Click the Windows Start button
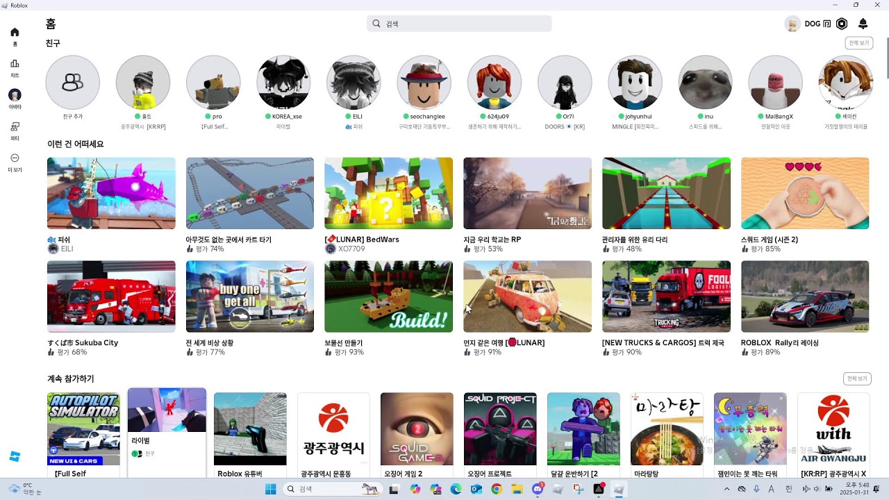The width and height of the screenshot is (889, 500). 270,489
